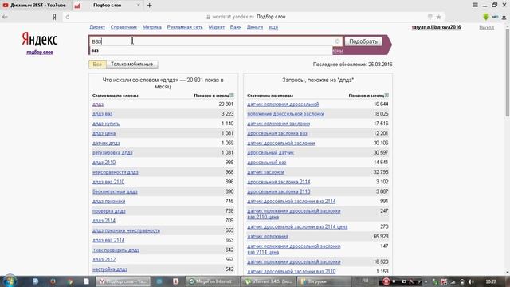Viewport: 510px width, 287px height.
Task: Switch to the Диманыч BEST YouTube tab
Action: (35, 6)
